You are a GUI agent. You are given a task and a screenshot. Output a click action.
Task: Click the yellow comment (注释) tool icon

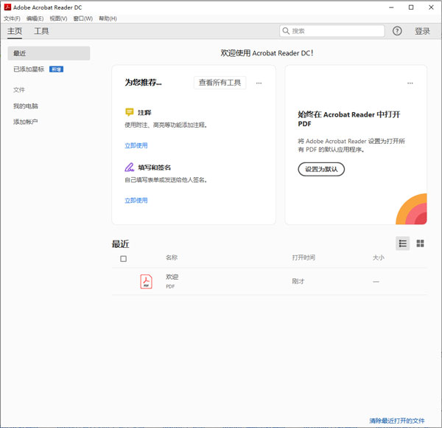click(x=130, y=112)
